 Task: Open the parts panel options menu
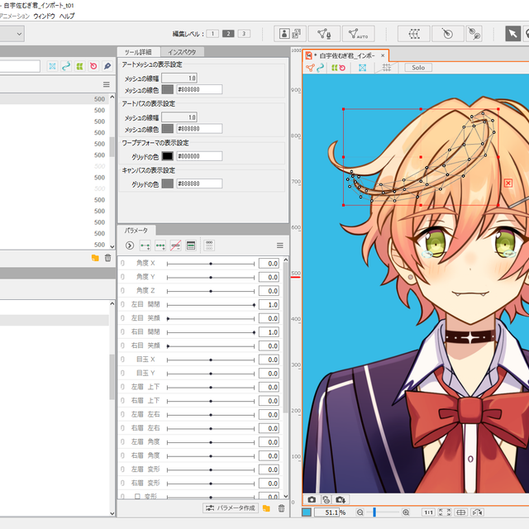pyautogui.click(x=106, y=84)
